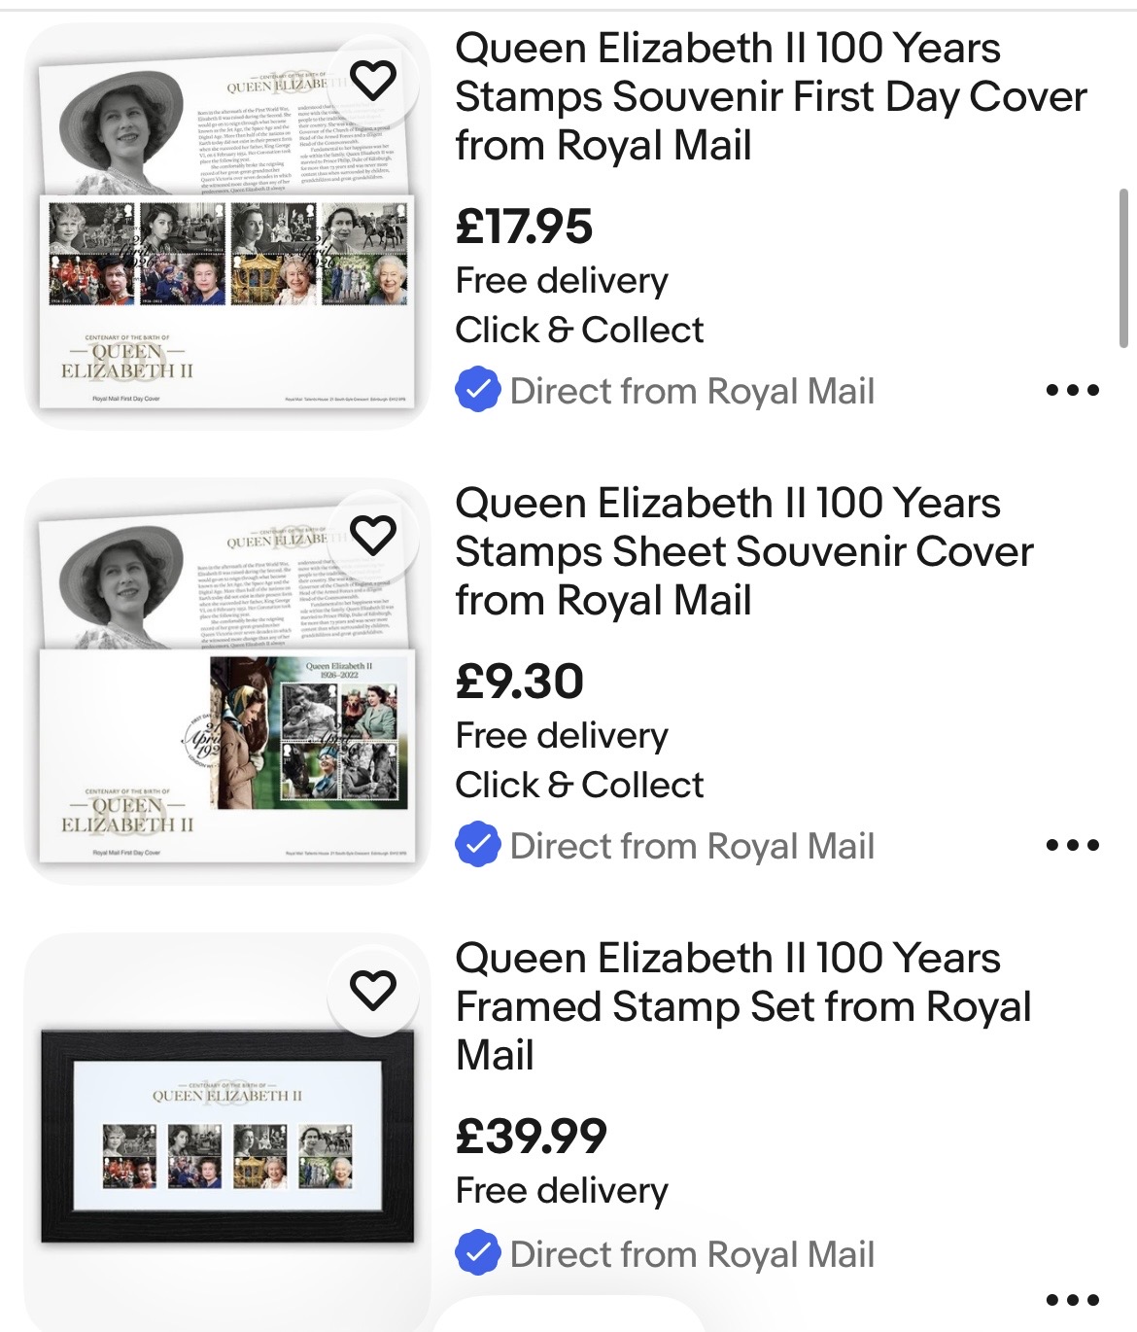Click verified badge on Stamps Sheet Cover listing
The height and width of the screenshot is (1332, 1137).
point(478,846)
